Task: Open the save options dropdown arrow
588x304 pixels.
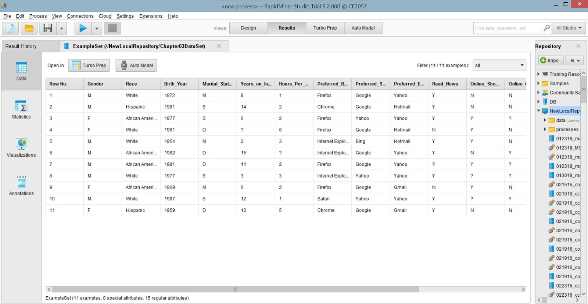Action: (x=61, y=28)
